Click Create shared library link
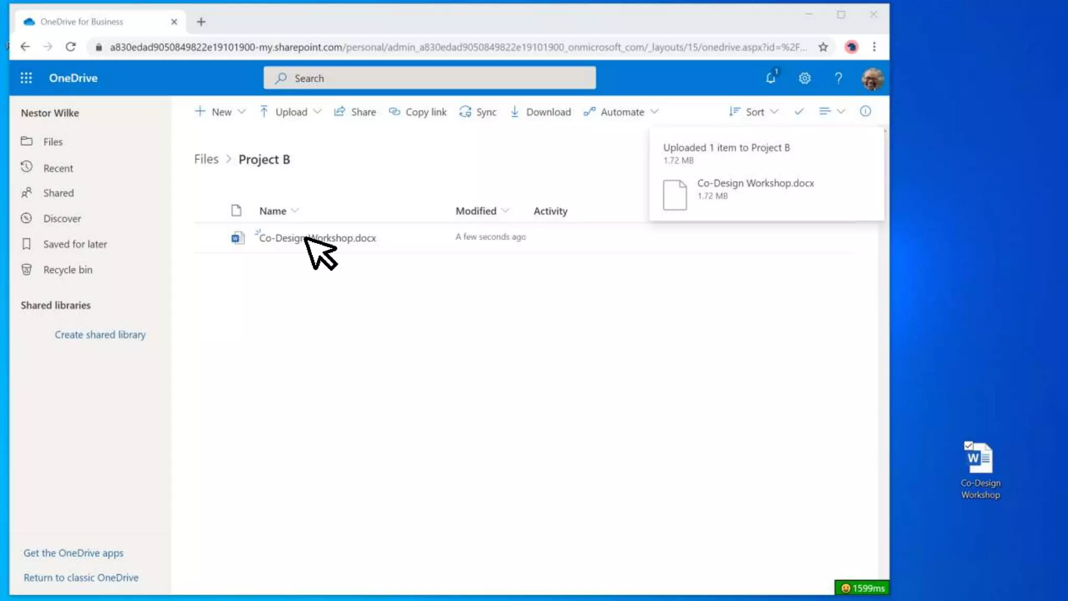The width and height of the screenshot is (1068, 601). (100, 334)
